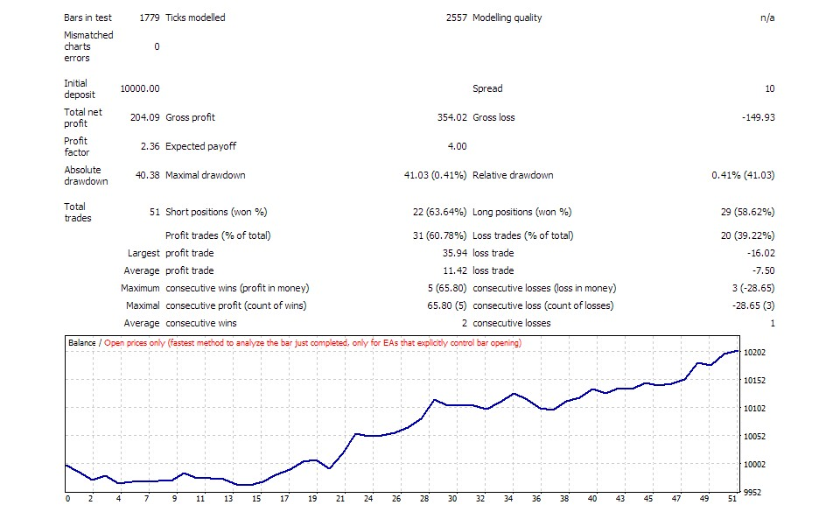Click the profit factor value 2.36
Screen dimensions: 840x505
point(150,146)
